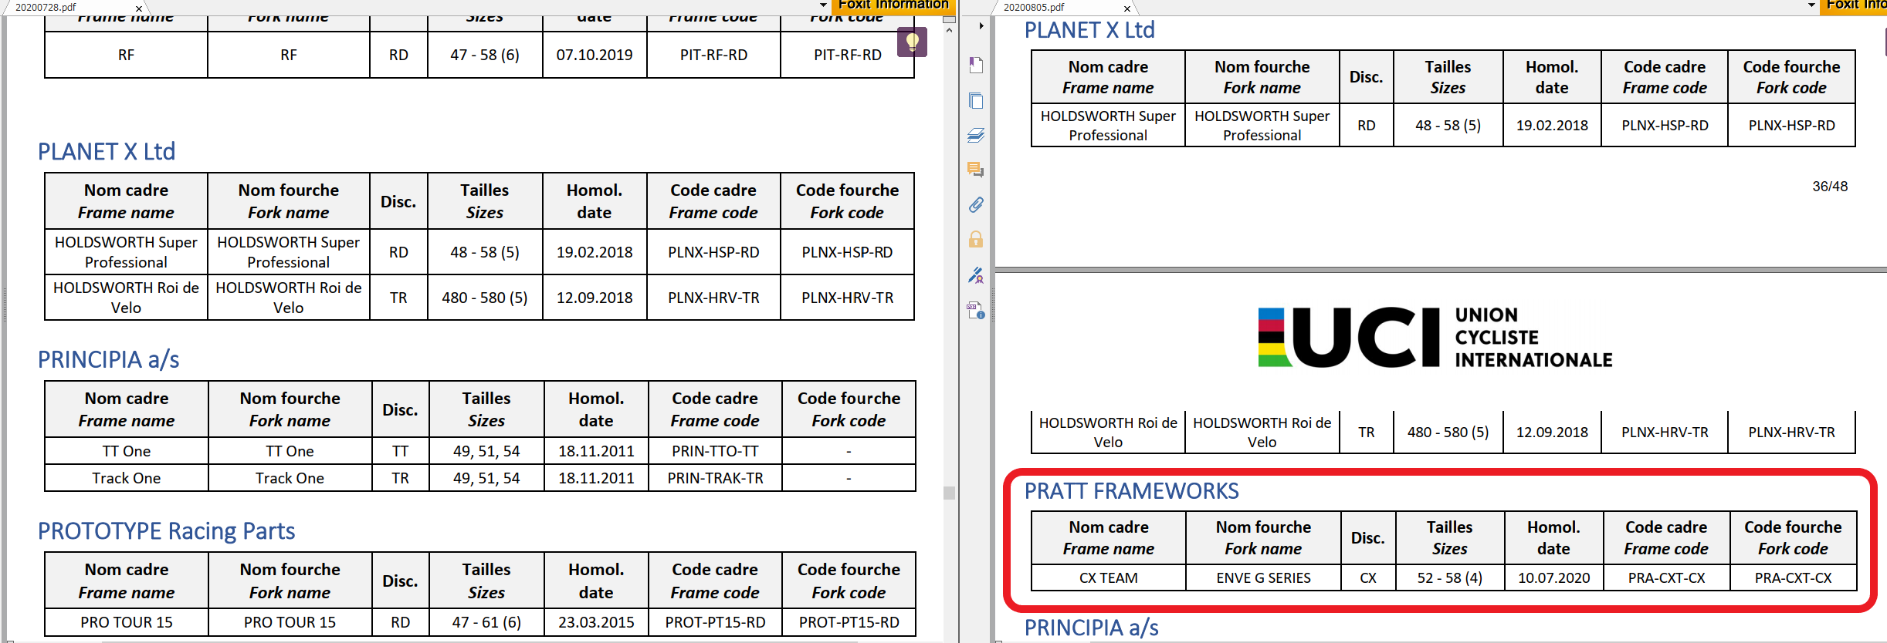Close the 20200728.pdf tab
The height and width of the screenshot is (643, 1887).
tap(139, 8)
